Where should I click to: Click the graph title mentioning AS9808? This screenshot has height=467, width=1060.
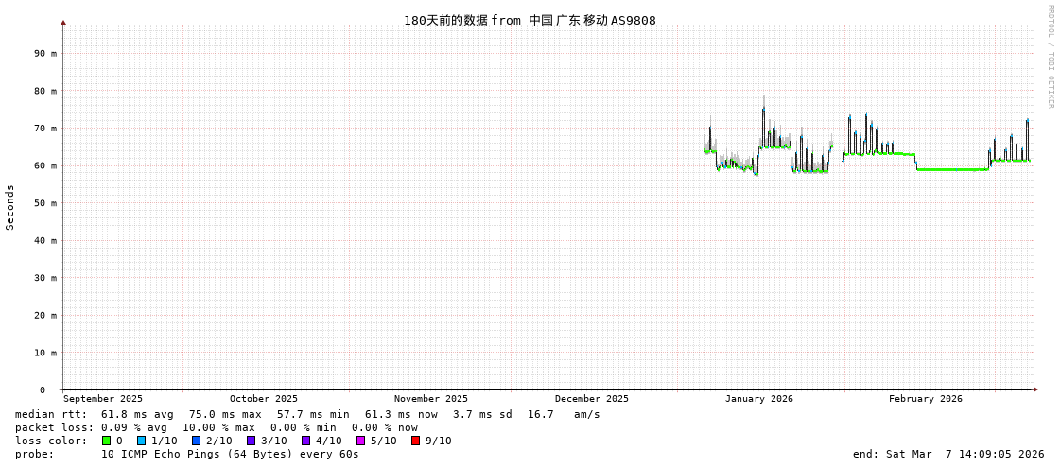pyautogui.click(x=530, y=21)
